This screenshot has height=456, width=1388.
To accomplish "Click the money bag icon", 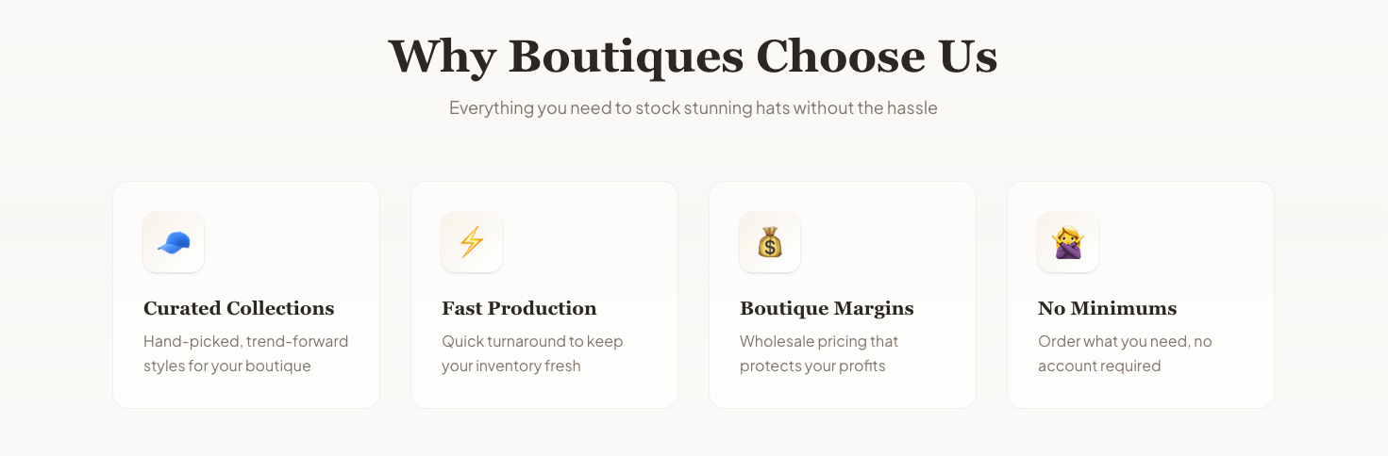I will coord(770,242).
